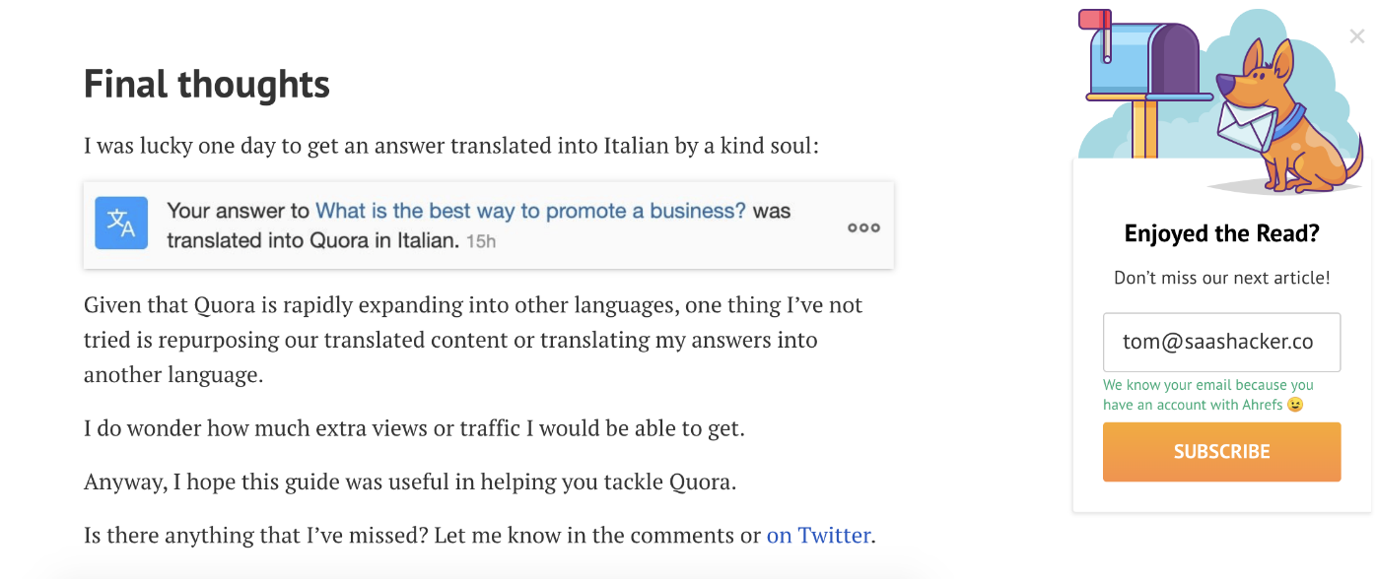The width and height of the screenshot is (1376, 579).
Task: Click the orange SUBSCRIBE button
Action: click(1221, 452)
